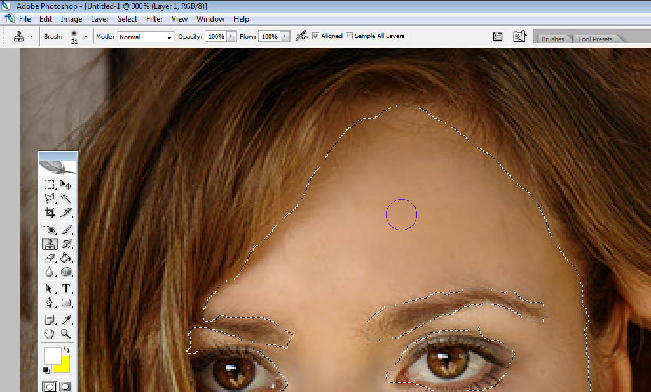Open the Mode dropdown set to Normal
The width and height of the screenshot is (651, 392).
pos(146,37)
